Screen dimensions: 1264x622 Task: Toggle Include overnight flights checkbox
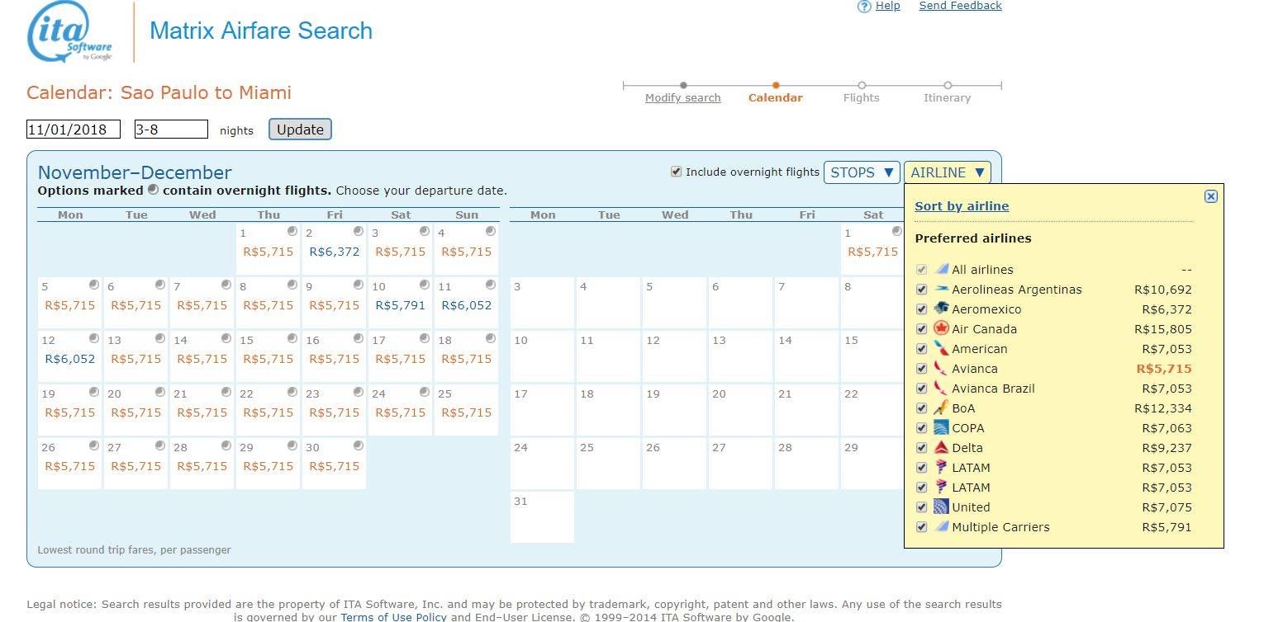point(677,172)
